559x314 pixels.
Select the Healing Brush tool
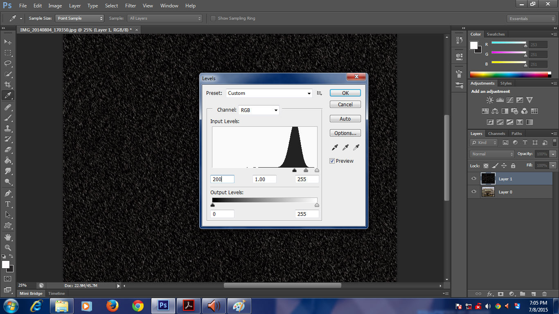pyautogui.click(x=8, y=107)
